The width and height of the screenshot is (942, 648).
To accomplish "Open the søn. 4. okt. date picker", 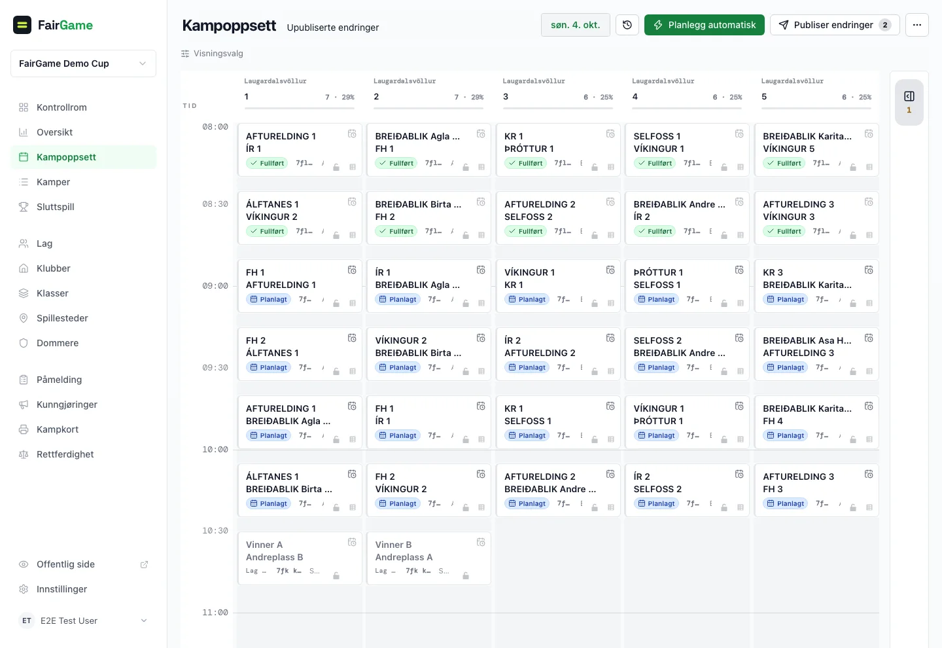I will pos(576,25).
